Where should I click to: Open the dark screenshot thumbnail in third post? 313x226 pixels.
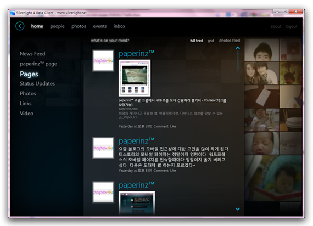pyautogui.click(x=137, y=203)
